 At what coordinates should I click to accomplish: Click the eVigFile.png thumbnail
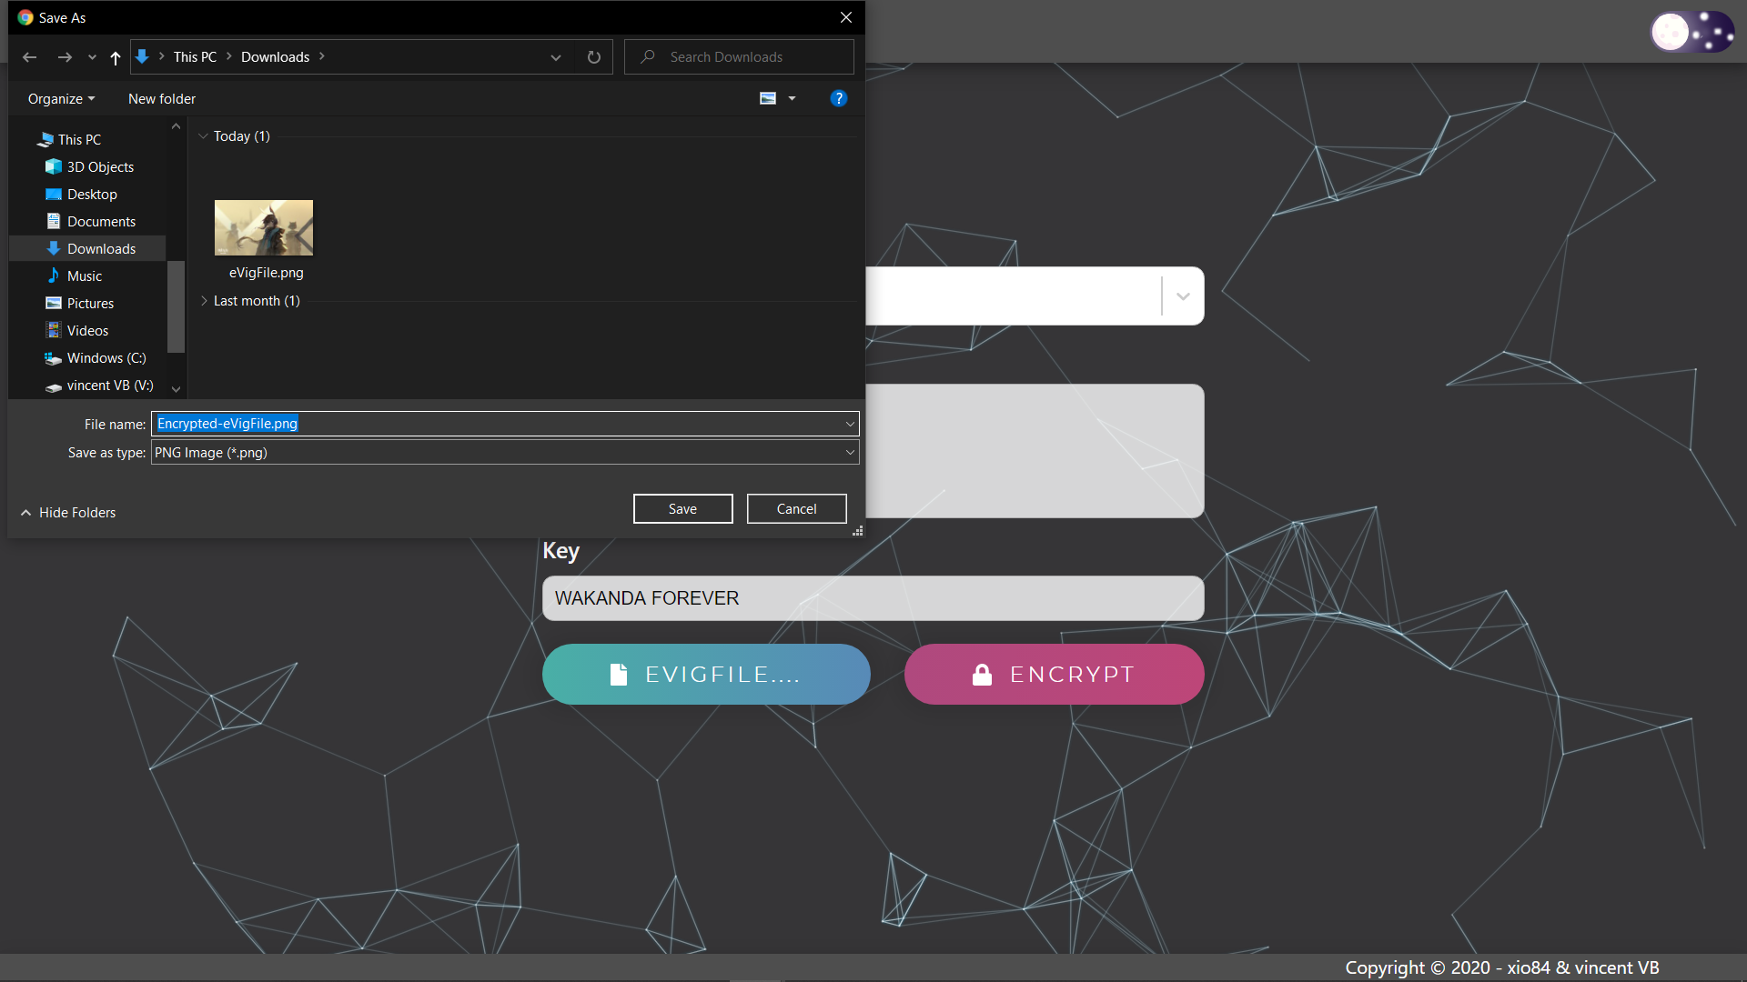264,228
